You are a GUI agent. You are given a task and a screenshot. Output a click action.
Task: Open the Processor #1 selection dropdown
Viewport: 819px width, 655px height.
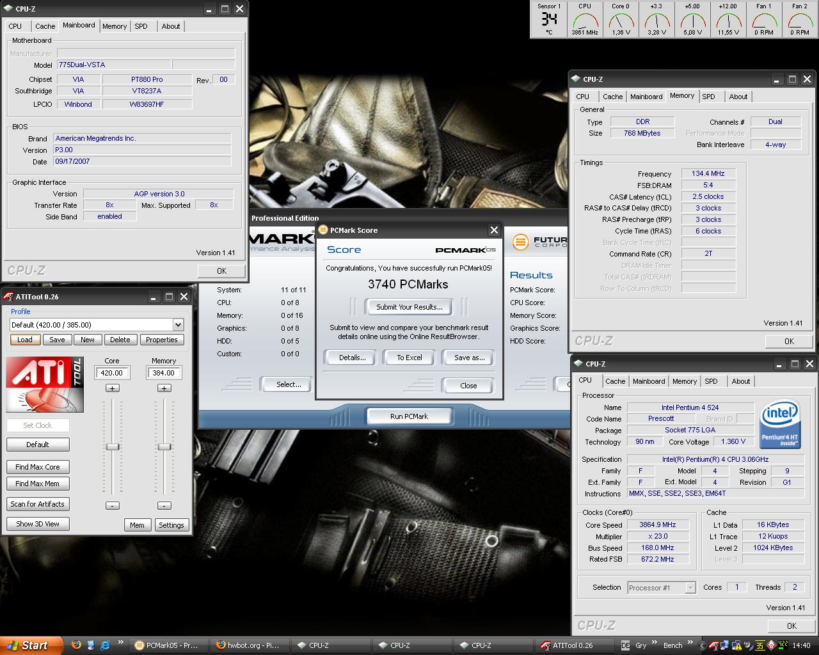690,588
